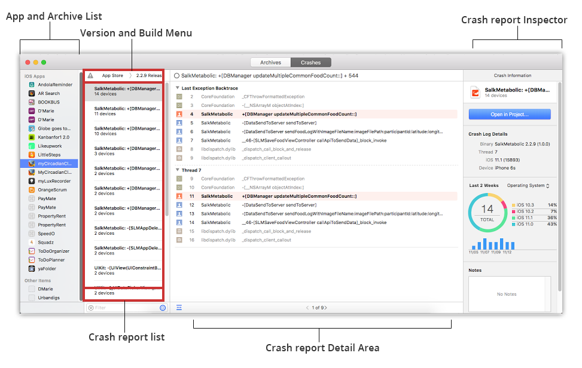Click the crash log document icon in inspector
This screenshot has width=582, height=368.
(x=475, y=92)
